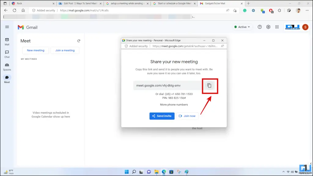
Task: Open the Edge profile picture
Action: point(298,10)
